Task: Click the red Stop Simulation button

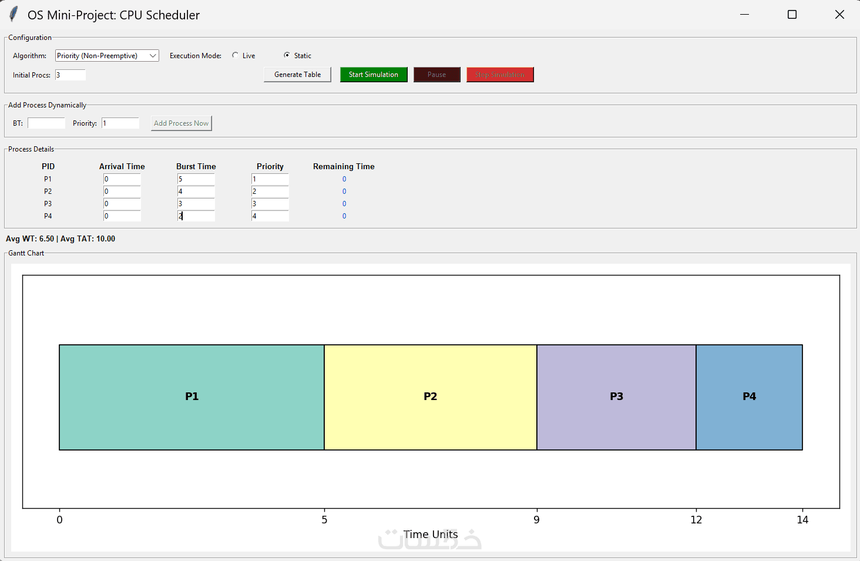Action: pos(500,75)
